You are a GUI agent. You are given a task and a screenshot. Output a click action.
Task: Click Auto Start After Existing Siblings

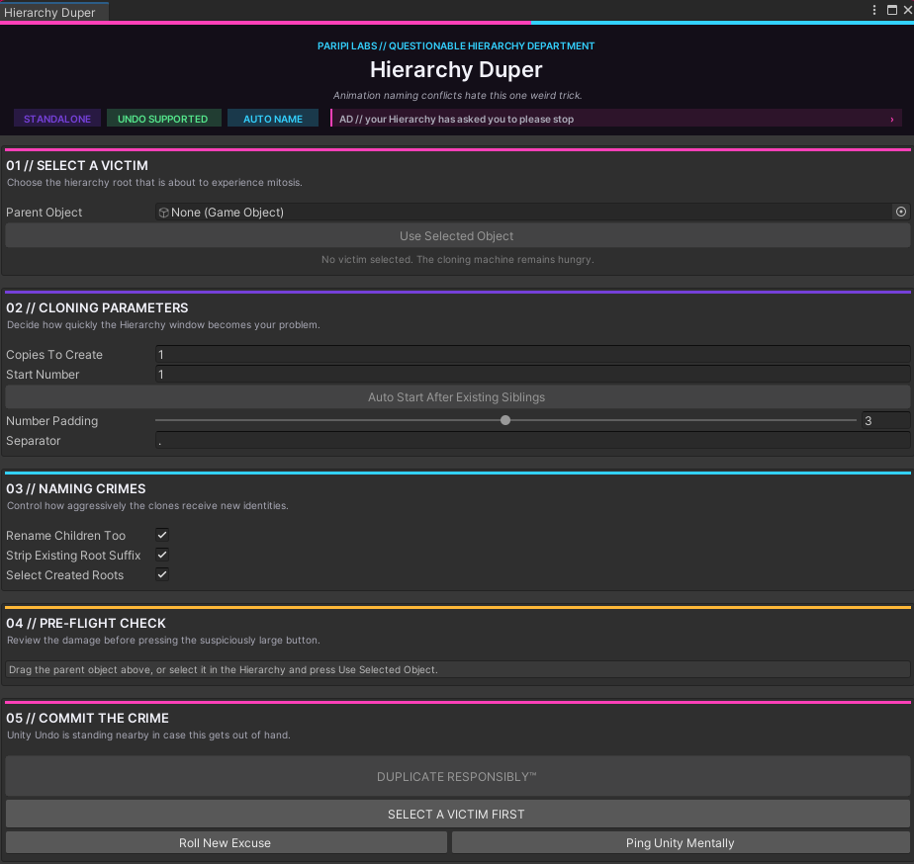click(x=457, y=396)
